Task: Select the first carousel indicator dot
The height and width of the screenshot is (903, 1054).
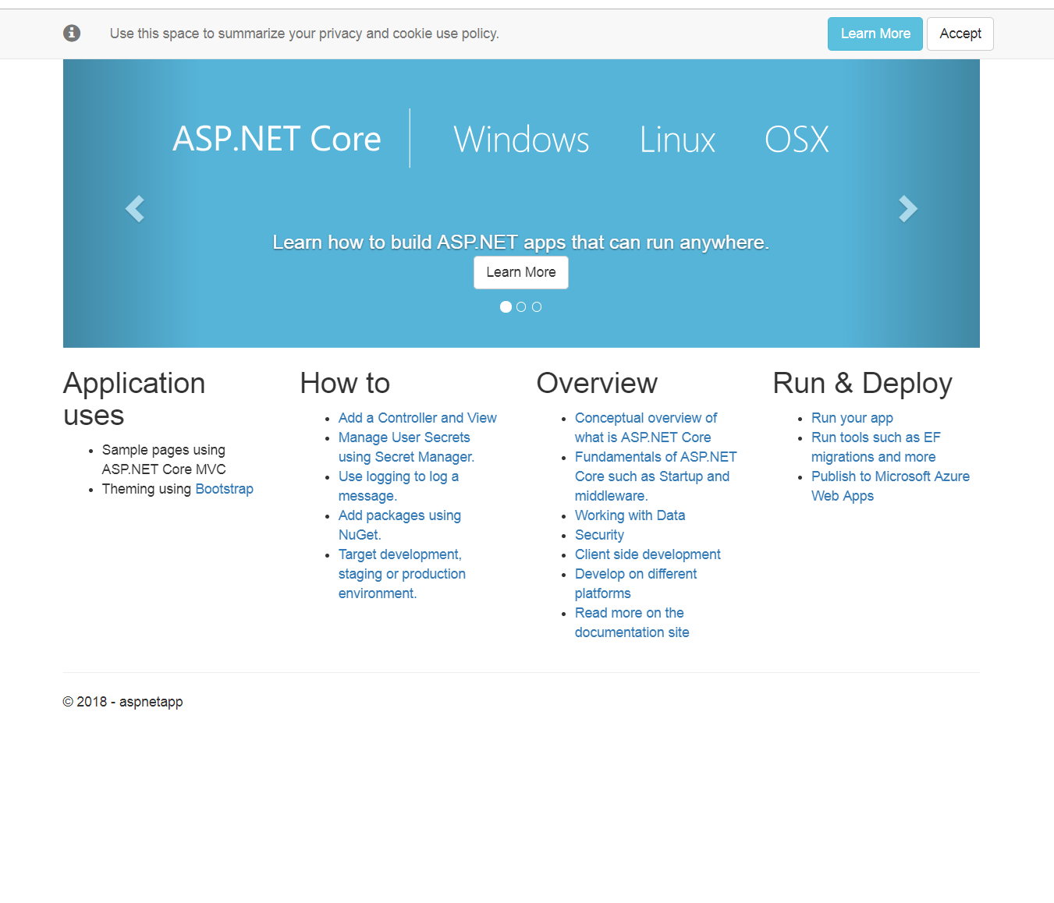Action: pyautogui.click(x=506, y=307)
